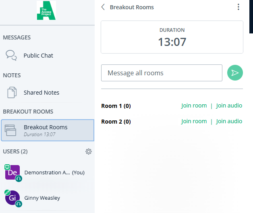Image resolution: width=253 pixels, height=213 pixels.
Task: Open breakout rooms three-dot options menu
Action: point(238,7)
